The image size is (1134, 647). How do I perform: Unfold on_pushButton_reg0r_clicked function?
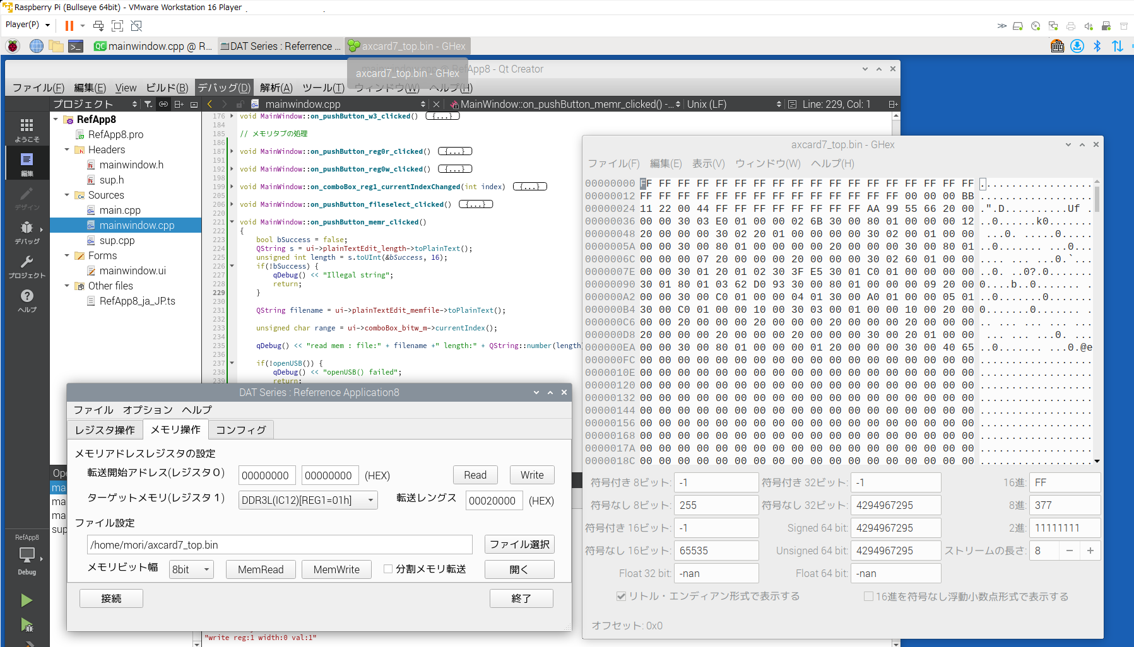point(232,151)
